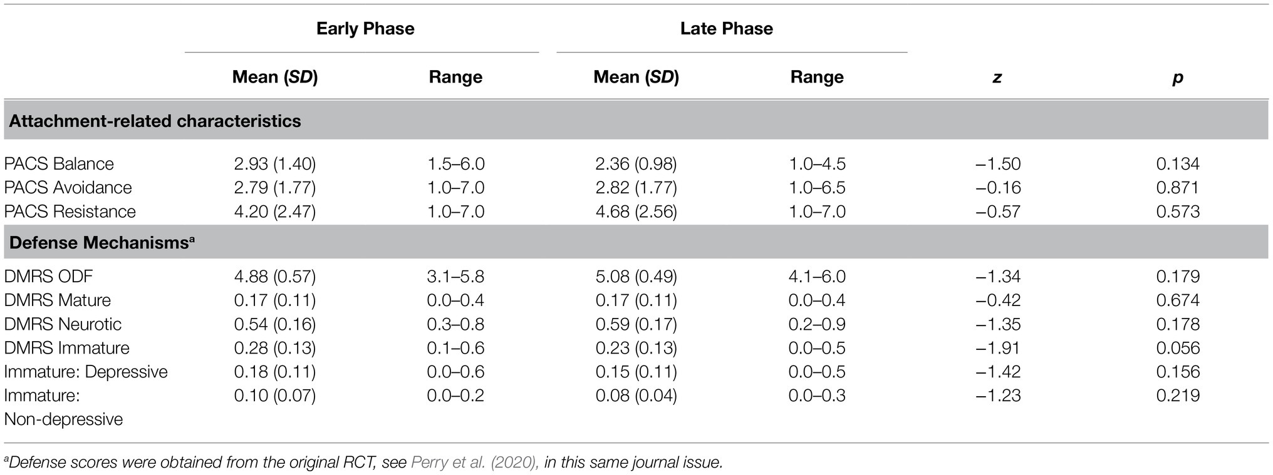Click the p column header
The image size is (1273, 475).
pyautogui.click(x=1178, y=78)
